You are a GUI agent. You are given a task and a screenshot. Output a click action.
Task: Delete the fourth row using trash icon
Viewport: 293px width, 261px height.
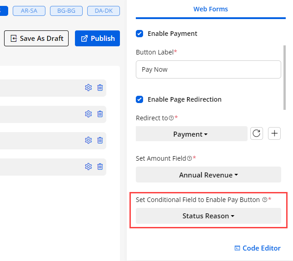coord(100,167)
